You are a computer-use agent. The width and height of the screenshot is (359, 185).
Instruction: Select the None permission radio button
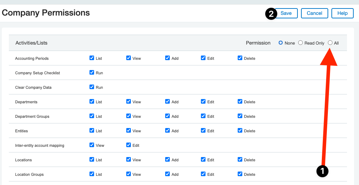pyautogui.click(x=281, y=43)
